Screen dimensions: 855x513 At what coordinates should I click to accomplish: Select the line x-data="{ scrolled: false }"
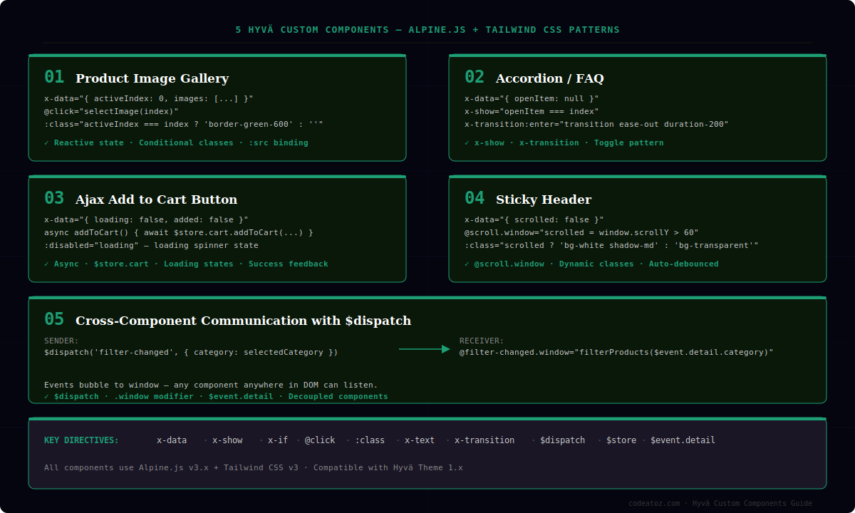click(534, 219)
